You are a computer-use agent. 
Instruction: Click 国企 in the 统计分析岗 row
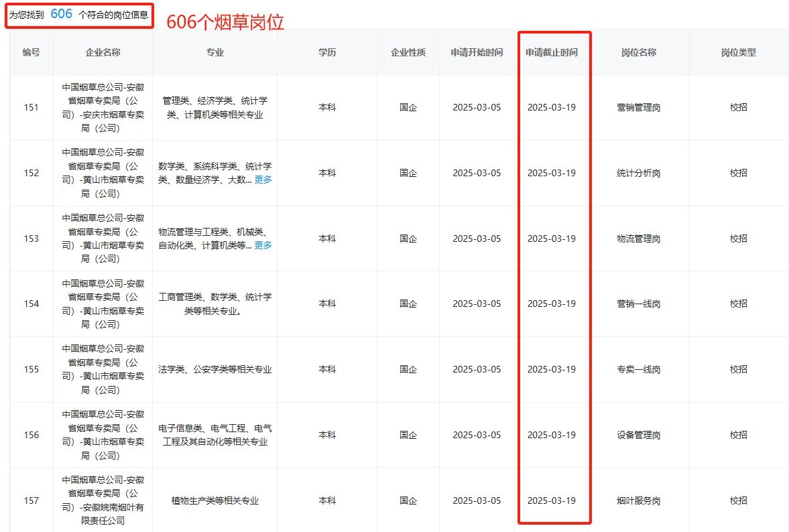tap(408, 173)
